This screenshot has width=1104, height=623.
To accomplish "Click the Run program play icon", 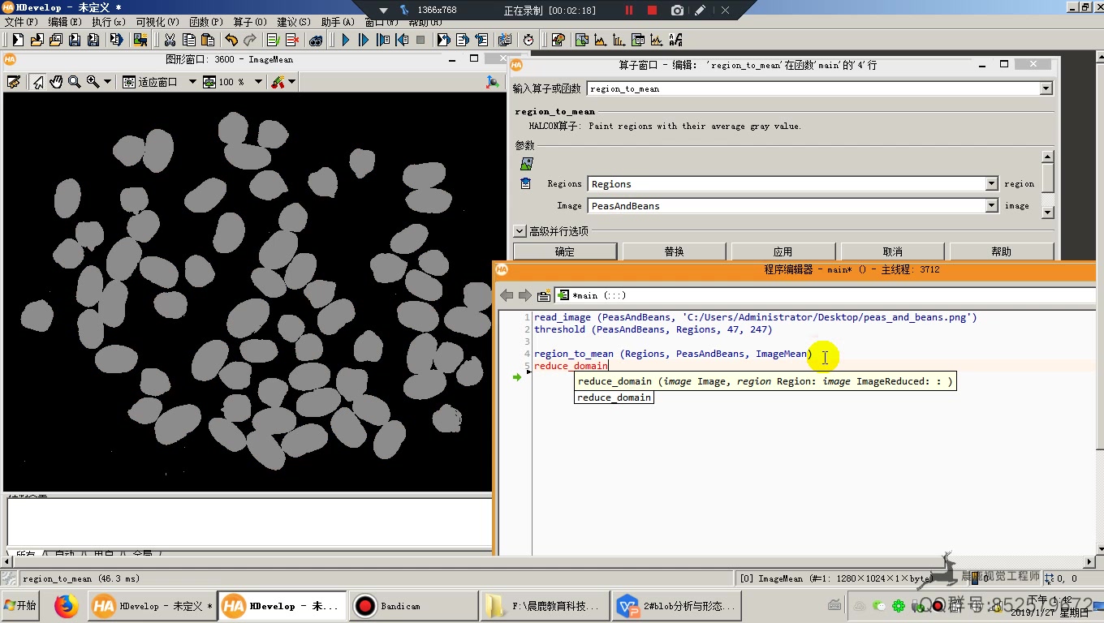I will [345, 40].
